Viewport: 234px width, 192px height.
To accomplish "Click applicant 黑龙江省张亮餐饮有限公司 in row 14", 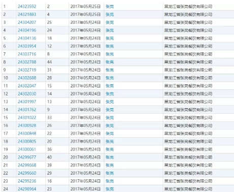I will click(x=188, y=110).
